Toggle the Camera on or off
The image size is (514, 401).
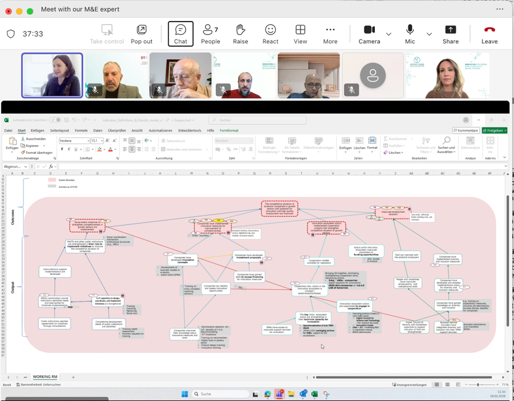(369, 34)
